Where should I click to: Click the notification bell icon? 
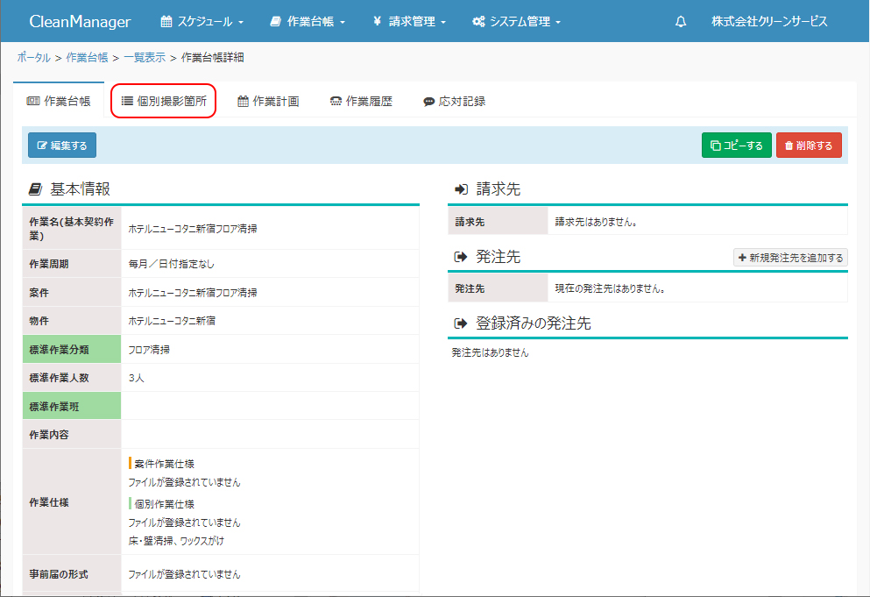(681, 22)
